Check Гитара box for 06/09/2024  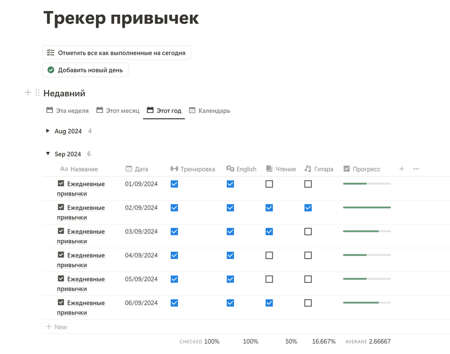[308, 303]
